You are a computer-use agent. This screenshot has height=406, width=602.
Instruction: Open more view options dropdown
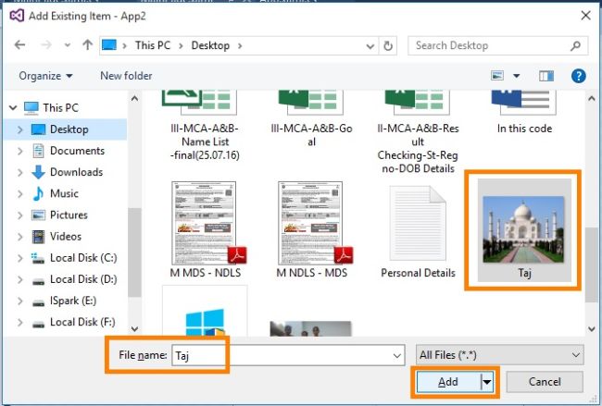tap(517, 76)
